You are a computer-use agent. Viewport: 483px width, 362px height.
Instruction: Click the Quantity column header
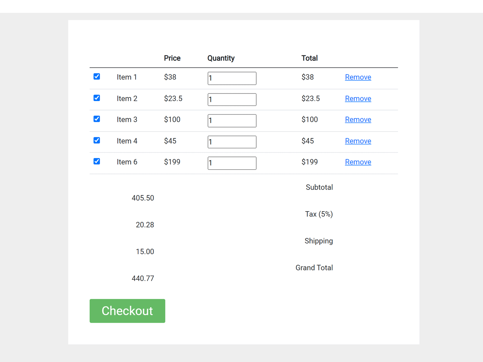[221, 58]
